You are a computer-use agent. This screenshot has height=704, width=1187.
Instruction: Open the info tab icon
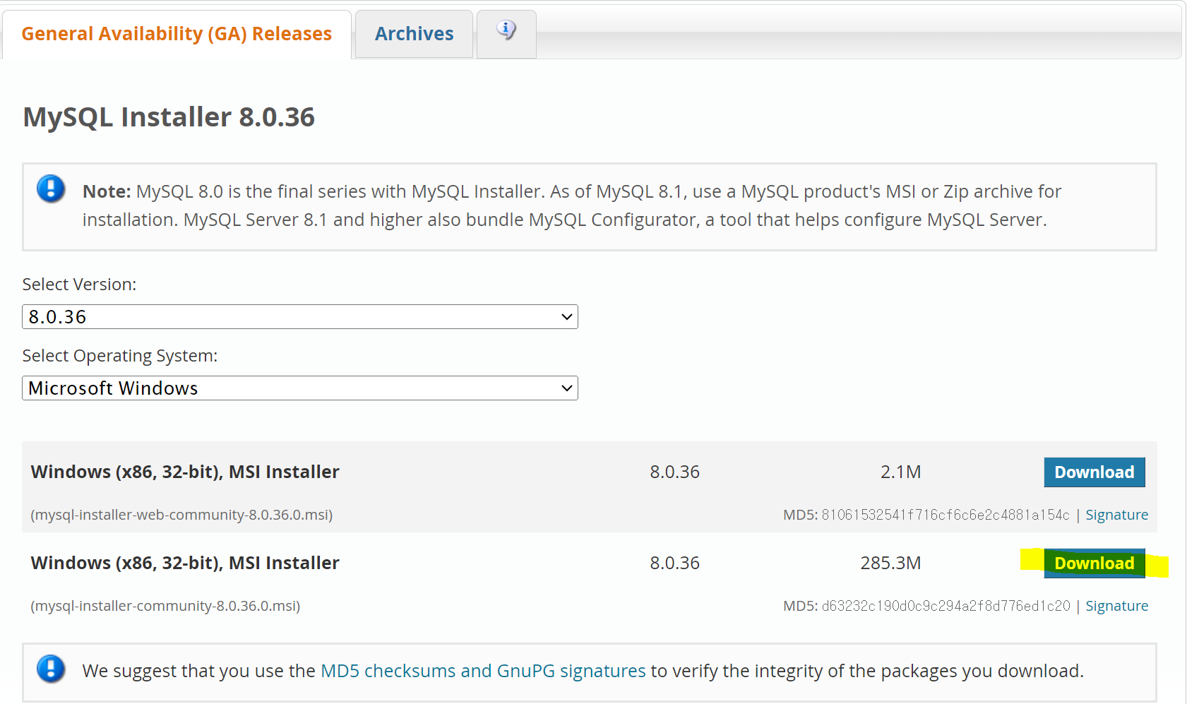click(x=506, y=30)
